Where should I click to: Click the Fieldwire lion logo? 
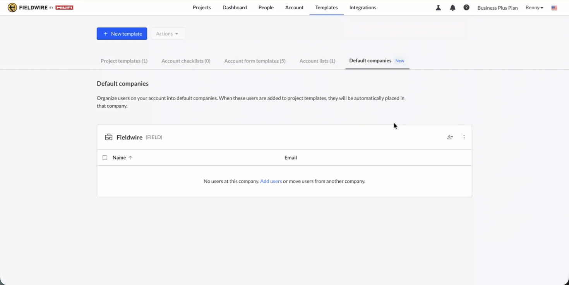12,7
